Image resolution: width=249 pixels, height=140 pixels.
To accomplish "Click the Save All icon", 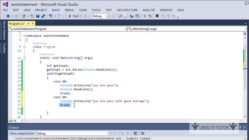I will (43, 16).
